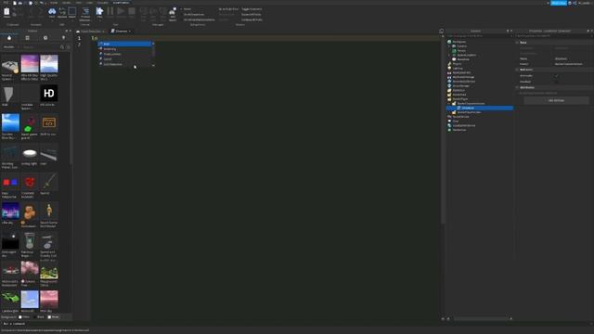Switch to the open script editor tab

[122, 31]
